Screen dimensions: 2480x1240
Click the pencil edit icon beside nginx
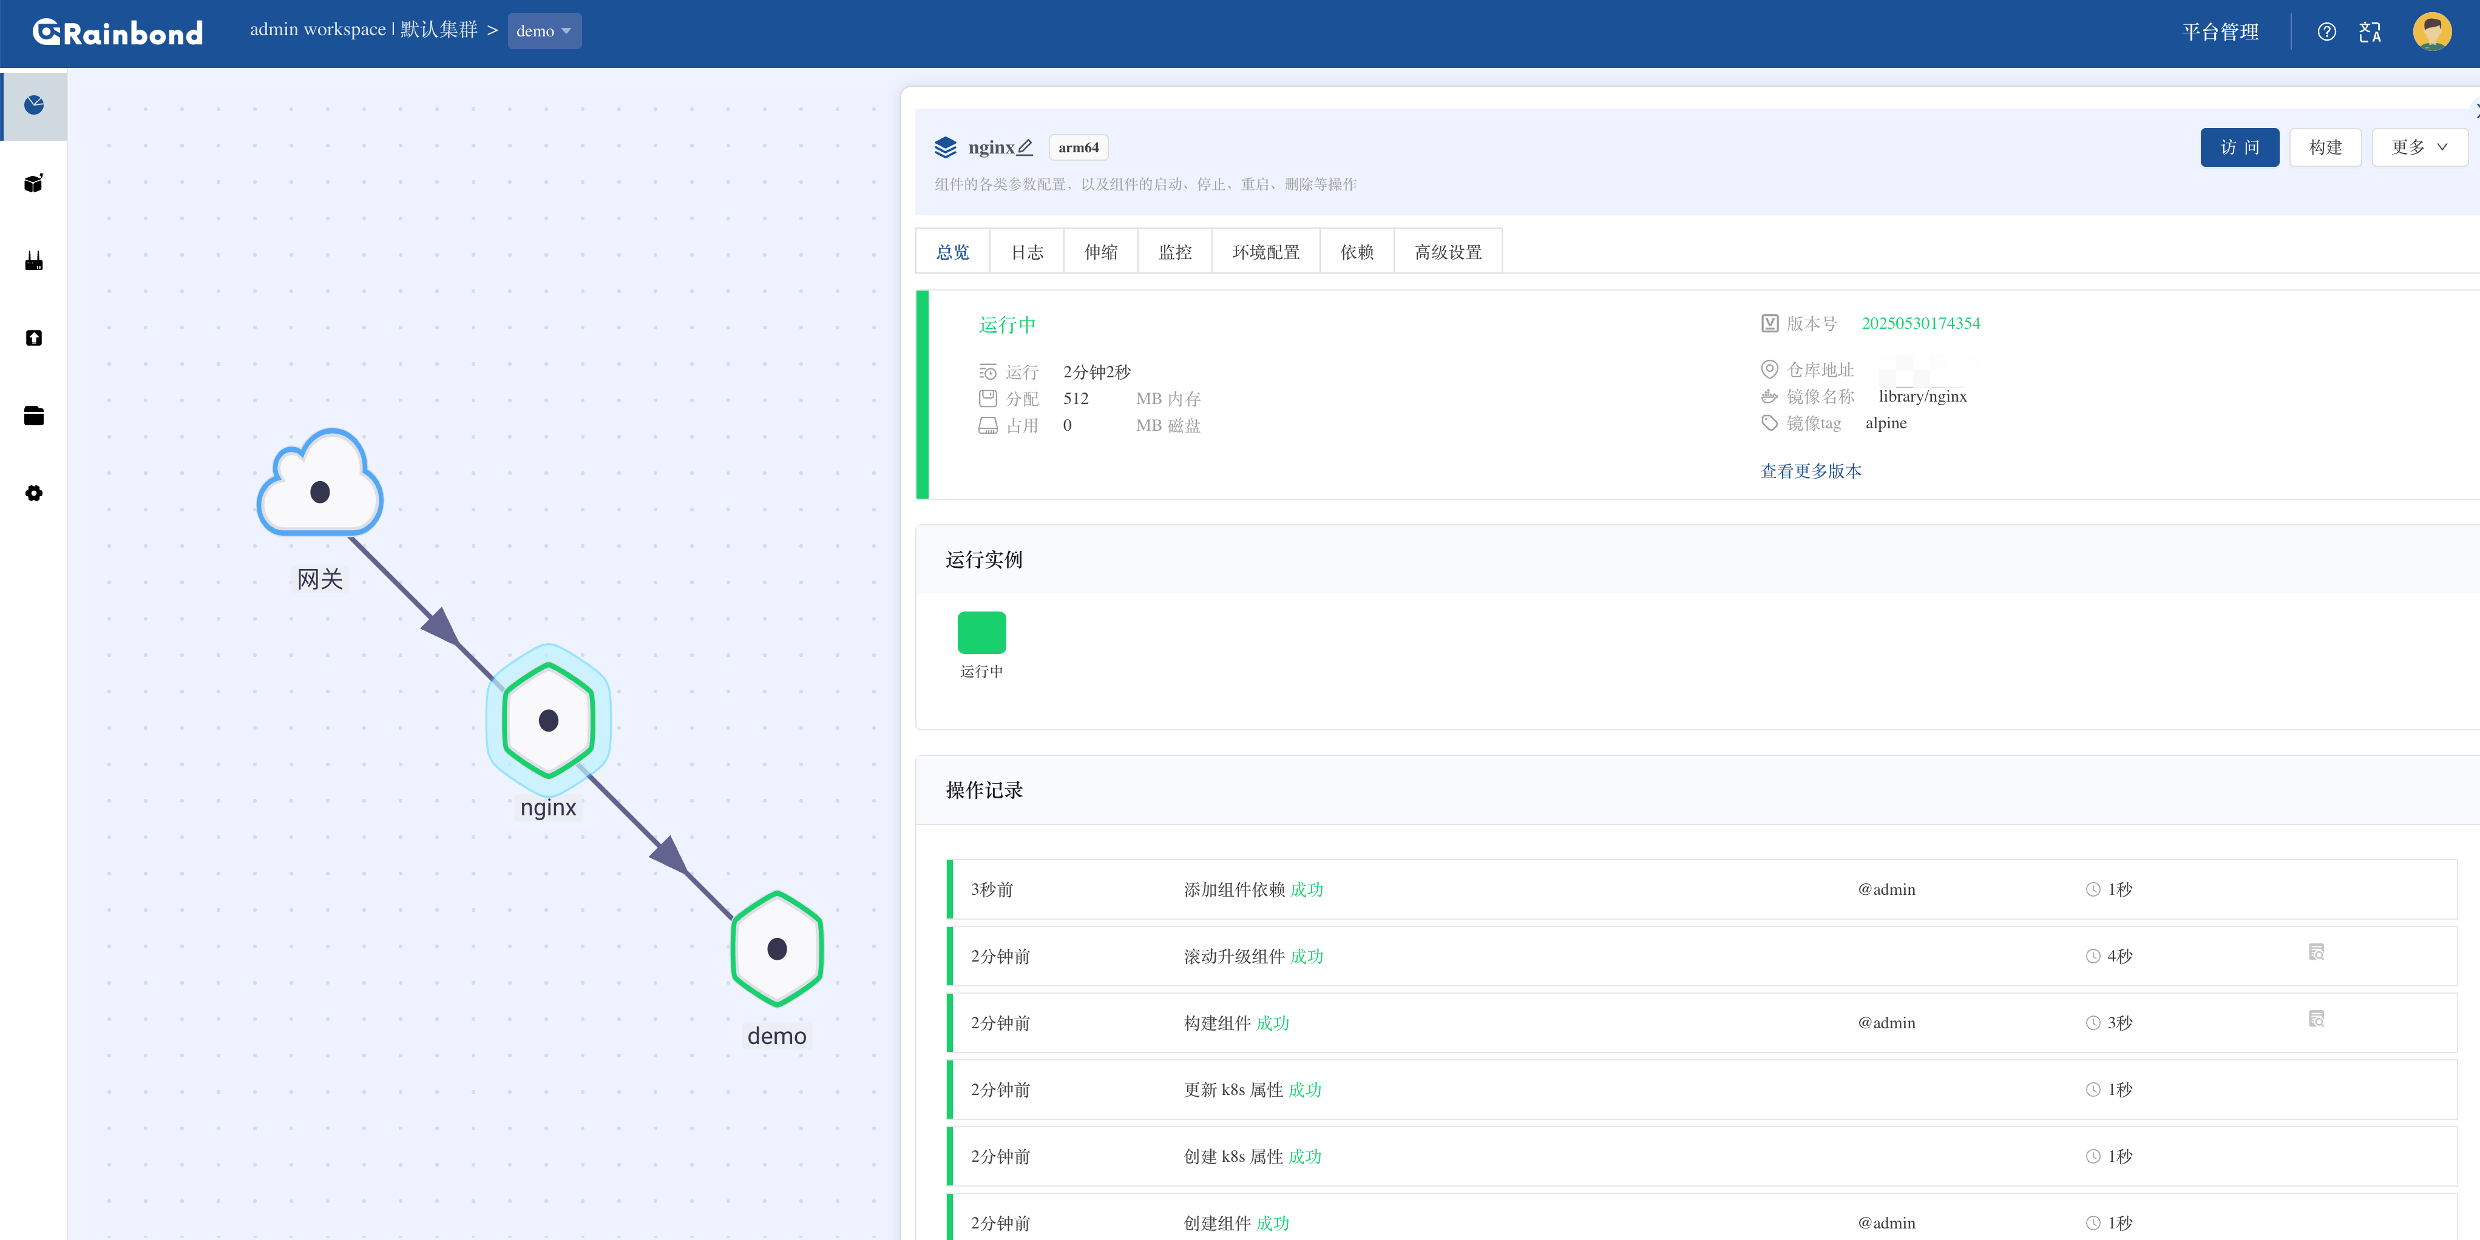point(1025,147)
